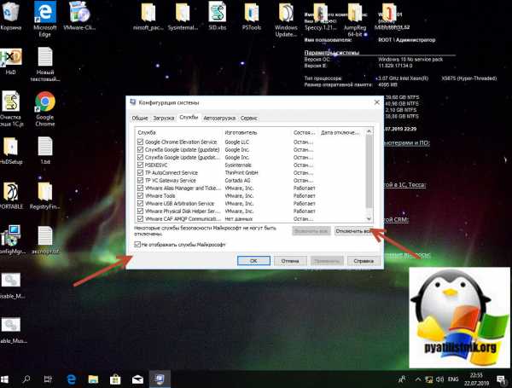Image resolution: width=512 pixels, height=388 pixels.
Task: Select the JumpReg 64-bit desktop icon
Action: (x=355, y=19)
